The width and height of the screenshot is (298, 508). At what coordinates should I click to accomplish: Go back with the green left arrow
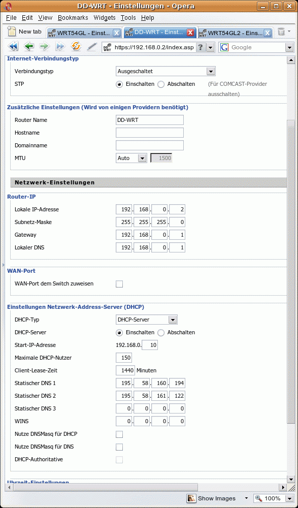29,47
